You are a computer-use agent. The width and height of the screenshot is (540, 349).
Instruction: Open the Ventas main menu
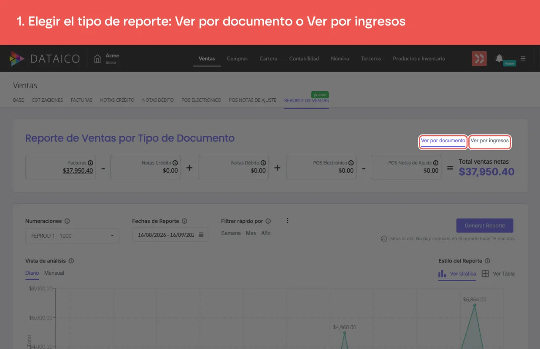(x=207, y=59)
